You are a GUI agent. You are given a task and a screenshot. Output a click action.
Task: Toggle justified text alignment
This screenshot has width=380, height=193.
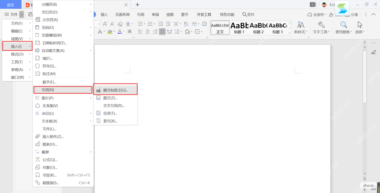click(162, 32)
